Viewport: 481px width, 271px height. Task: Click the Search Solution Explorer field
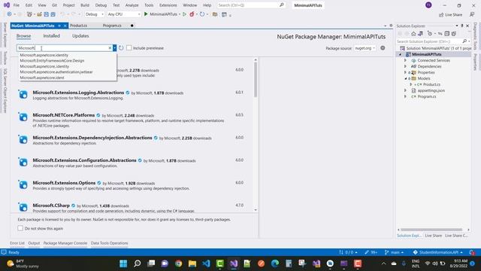click(429, 41)
